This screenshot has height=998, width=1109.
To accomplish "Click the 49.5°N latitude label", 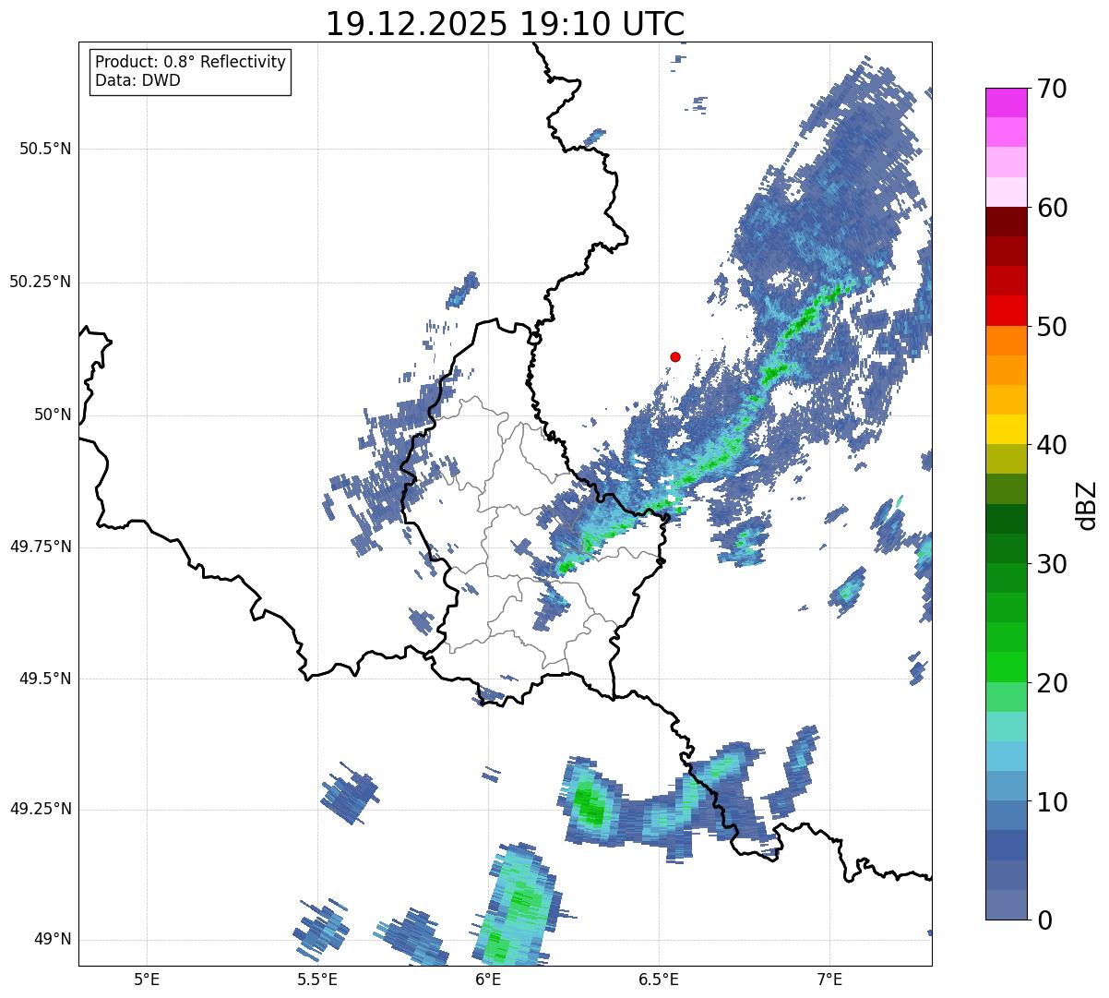I will 46,679.
